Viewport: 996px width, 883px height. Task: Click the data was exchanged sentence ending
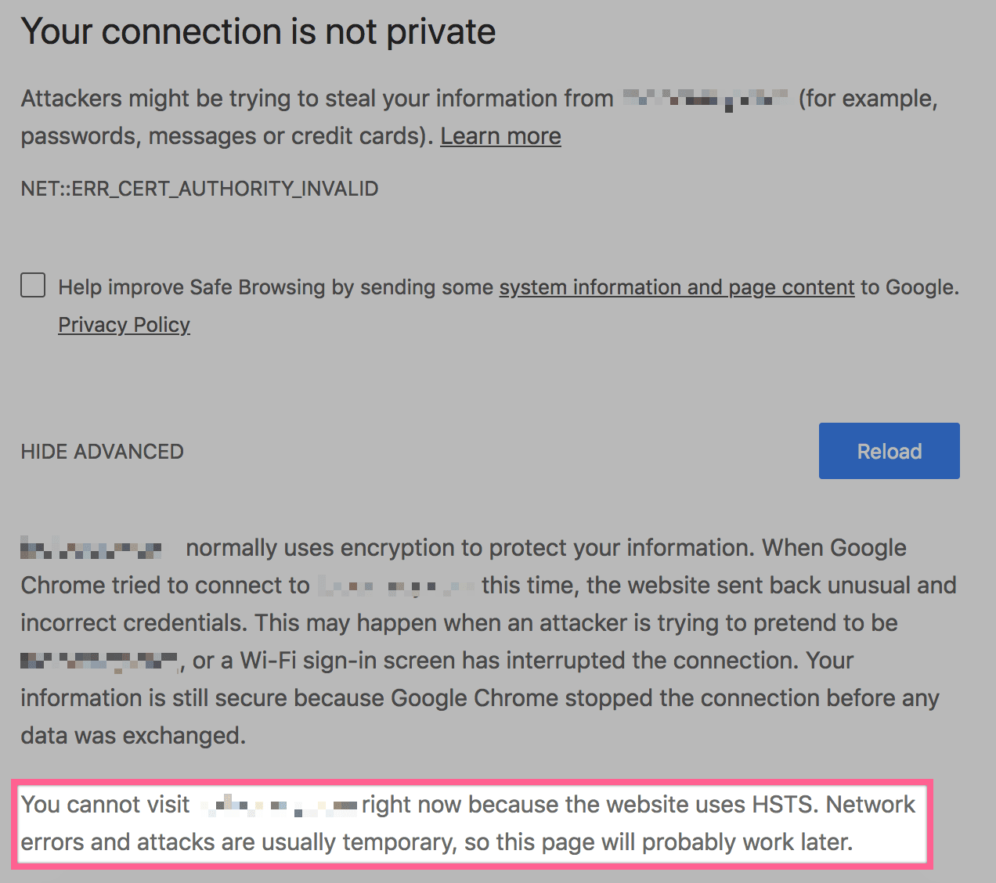click(133, 736)
